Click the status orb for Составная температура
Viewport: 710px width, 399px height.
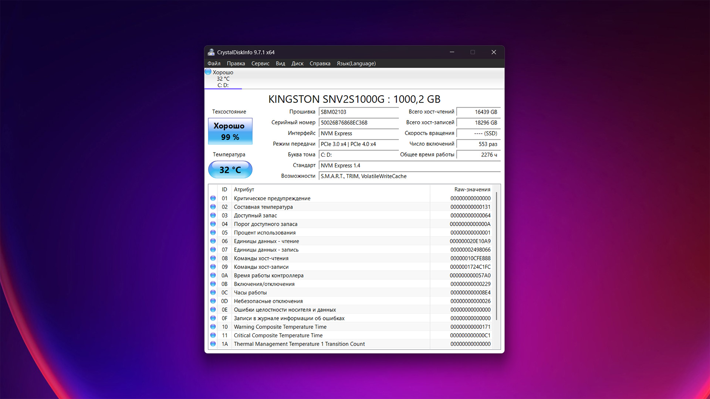click(213, 207)
